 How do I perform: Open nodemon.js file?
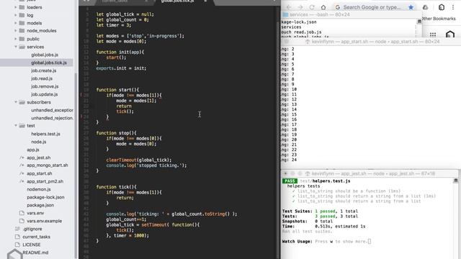pyautogui.click(x=39, y=189)
